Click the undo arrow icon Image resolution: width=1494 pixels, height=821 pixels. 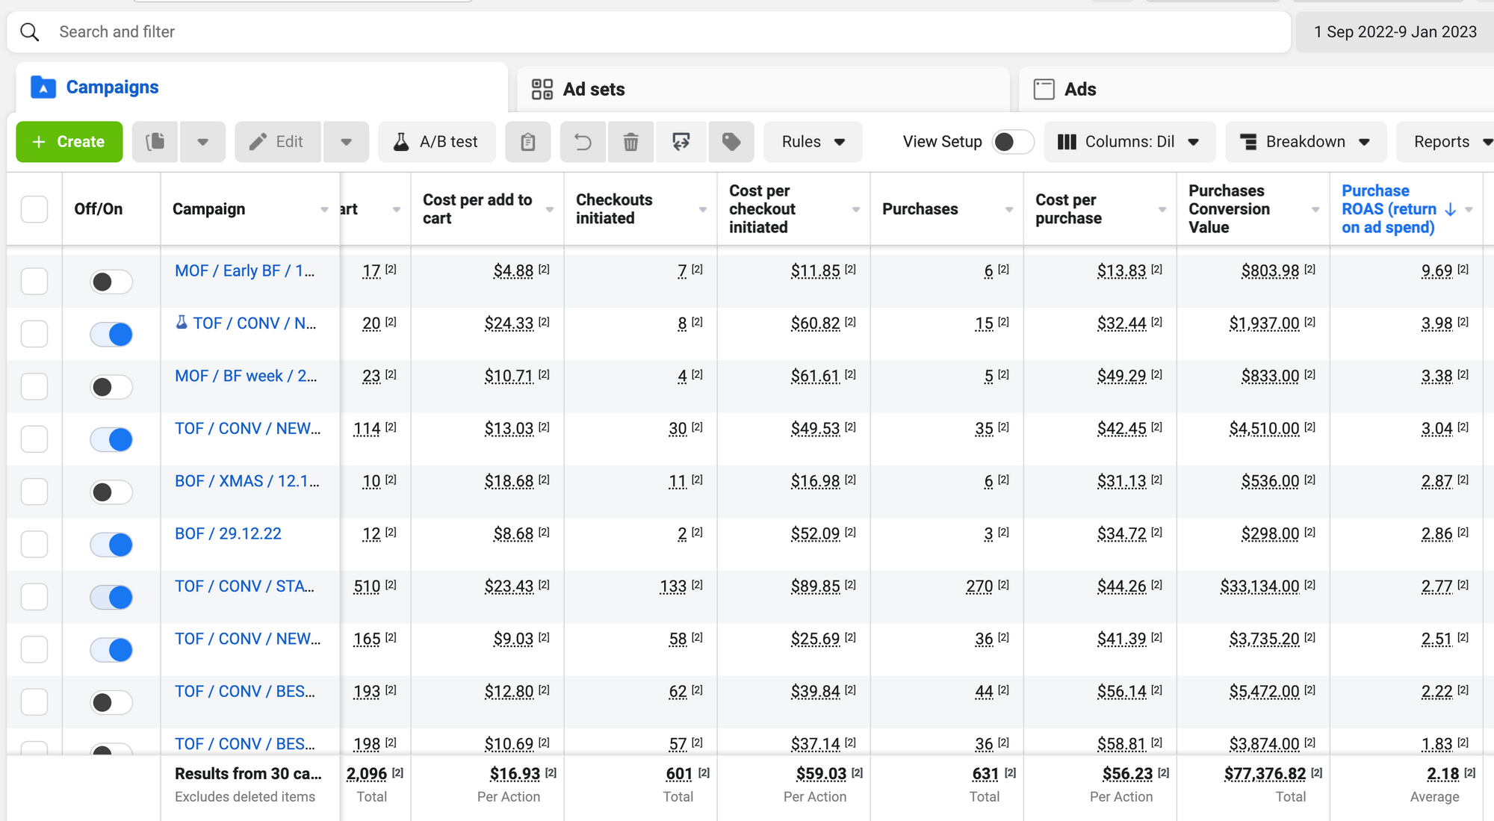[583, 142]
